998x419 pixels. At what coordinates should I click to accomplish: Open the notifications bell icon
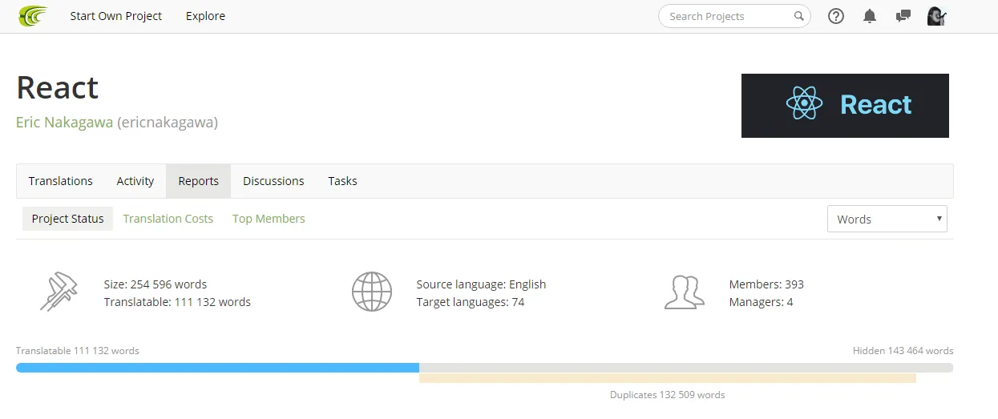(870, 16)
